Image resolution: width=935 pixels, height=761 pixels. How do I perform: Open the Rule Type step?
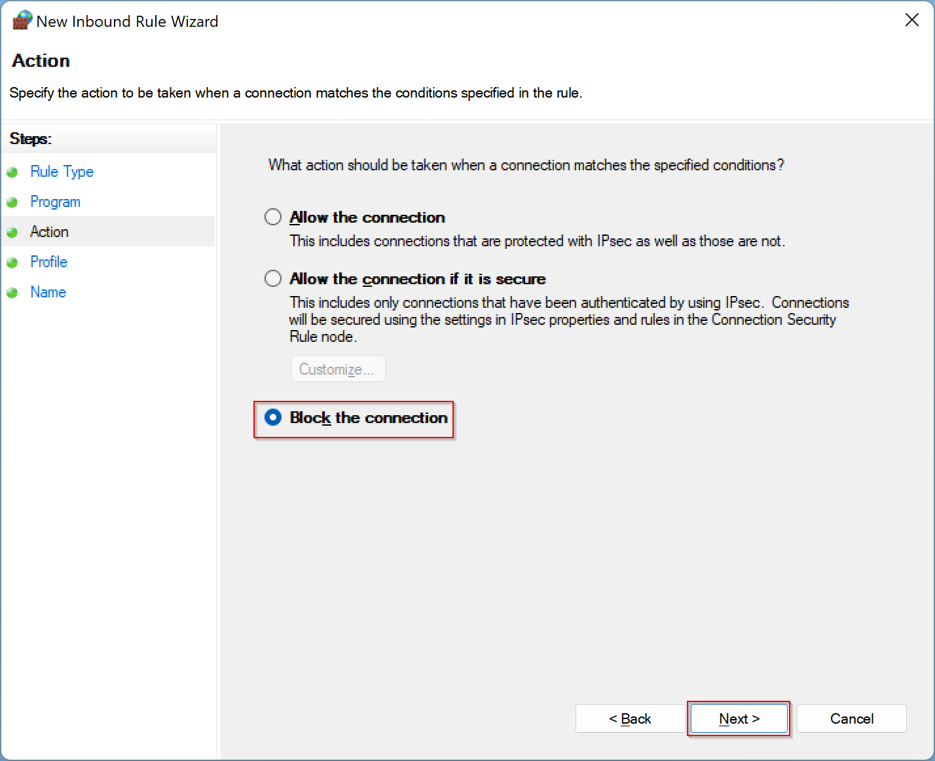tap(62, 171)
